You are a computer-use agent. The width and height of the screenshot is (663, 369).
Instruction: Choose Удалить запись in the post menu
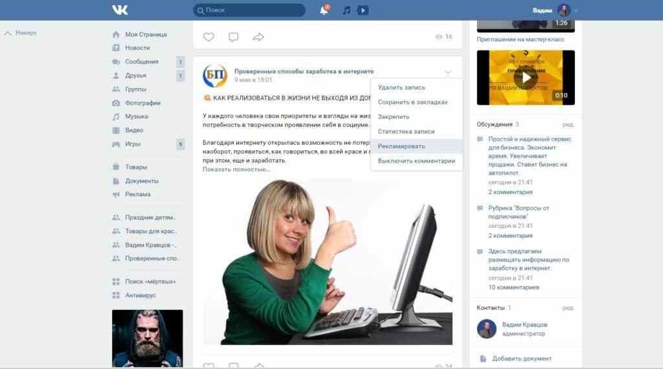401,87
